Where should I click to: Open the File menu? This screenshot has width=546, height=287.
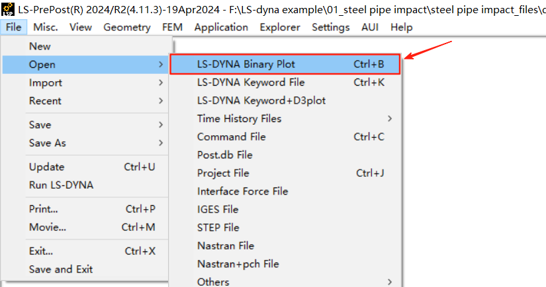[14, 27]
